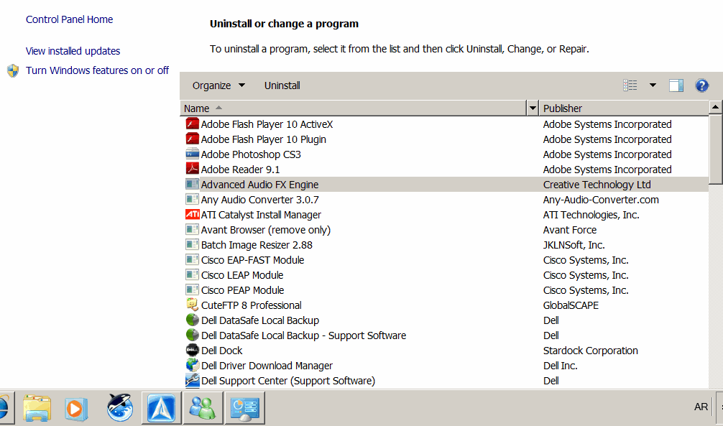Click the Dell Support Center wrench icon
Image resolution: width=723 pixels, height=426 pixels.
pos(193,380)
